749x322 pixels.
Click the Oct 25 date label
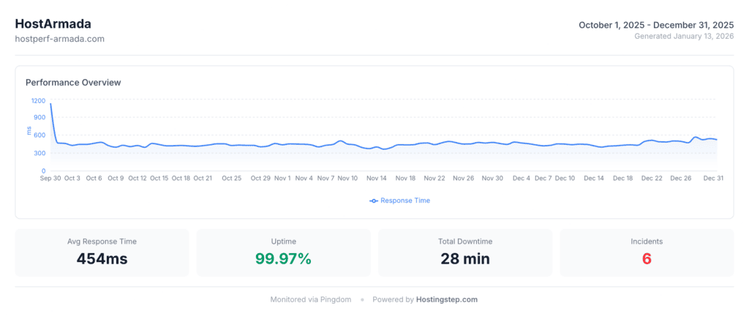click(x=232, y=178)
